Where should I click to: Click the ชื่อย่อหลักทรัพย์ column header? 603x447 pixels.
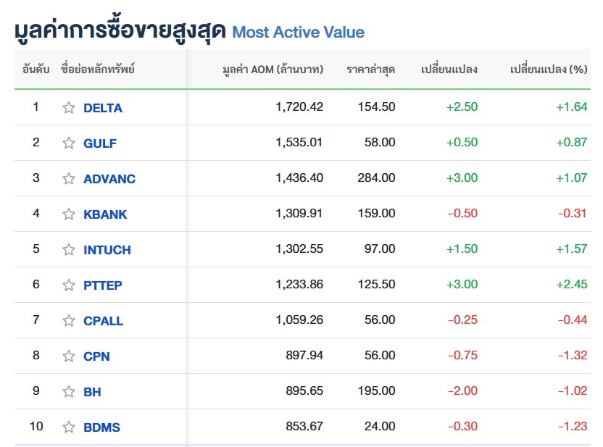coord(98,70)
